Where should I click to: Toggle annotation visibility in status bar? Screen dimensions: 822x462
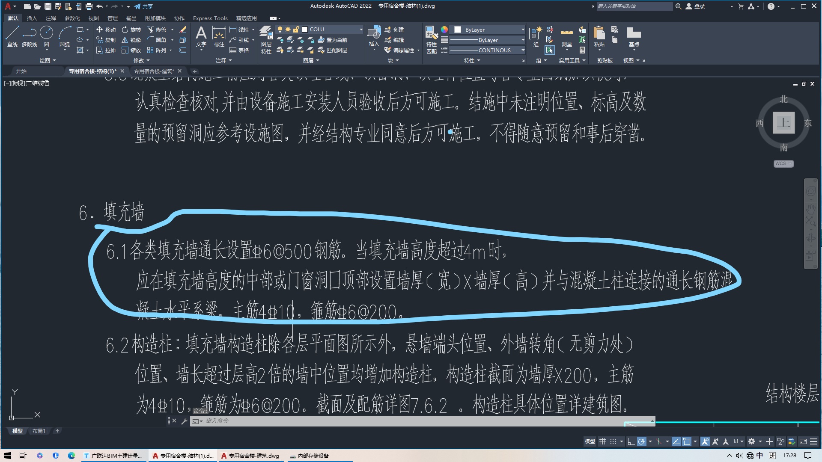coord(705,441)
